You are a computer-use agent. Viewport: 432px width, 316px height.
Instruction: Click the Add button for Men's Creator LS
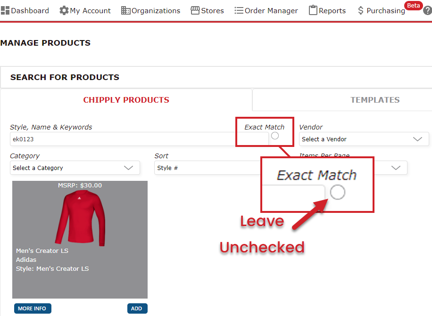click(137, 308)
